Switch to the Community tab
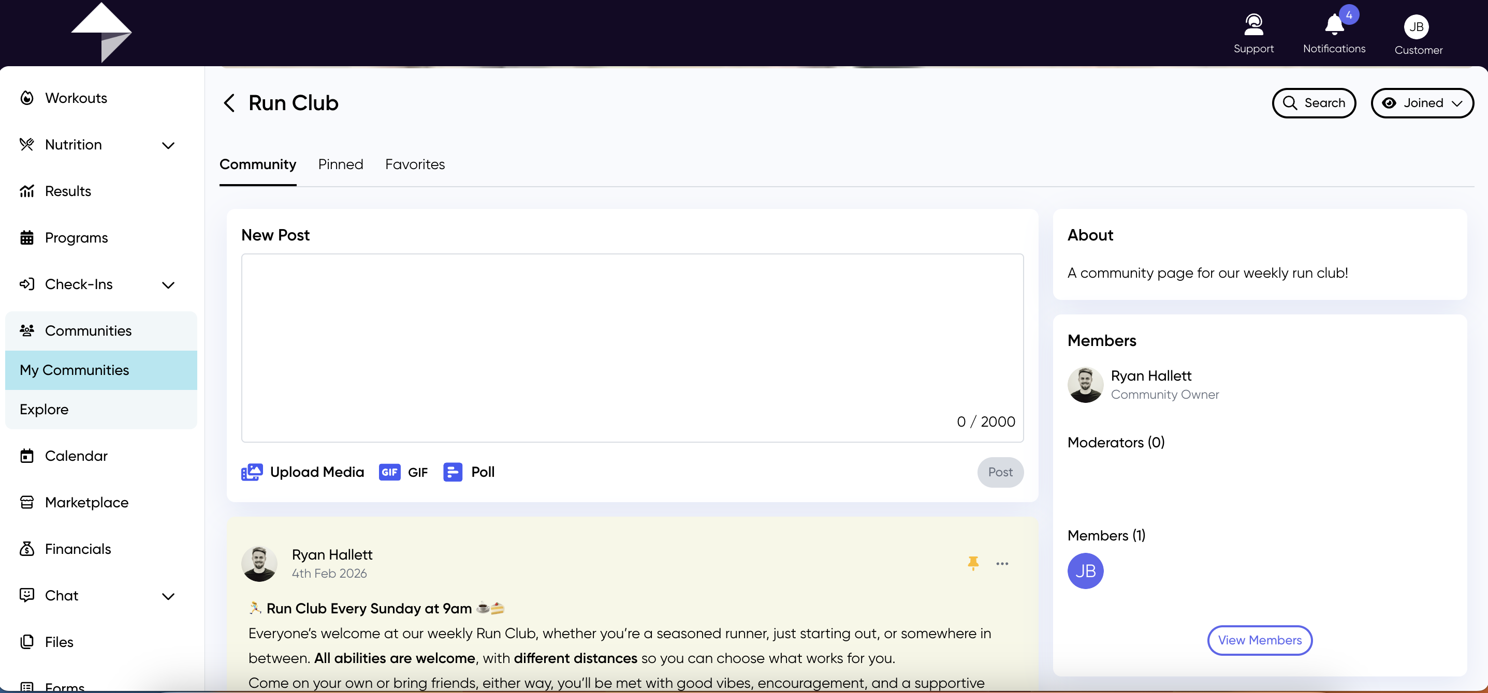1488x693 pixels. pyautogui.click(x=258, y=164)
